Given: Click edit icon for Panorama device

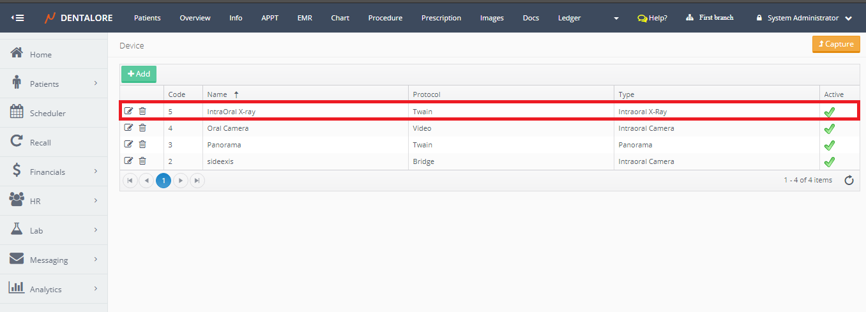Looking at the screenshot, I should [x=128, y=144].
